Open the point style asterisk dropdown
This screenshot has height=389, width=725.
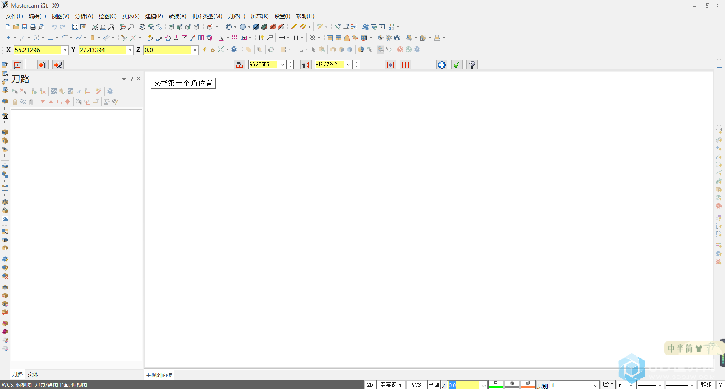coord(631,385)
